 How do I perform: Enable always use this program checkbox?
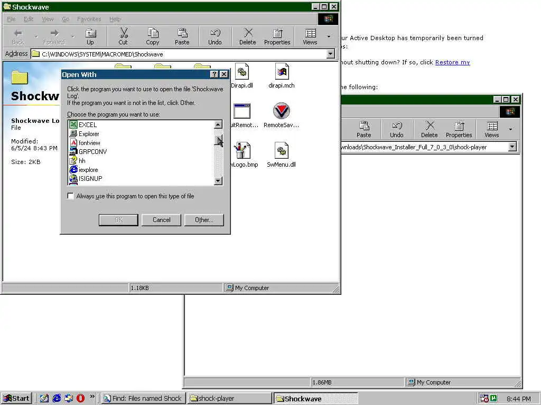coord(71,196)
